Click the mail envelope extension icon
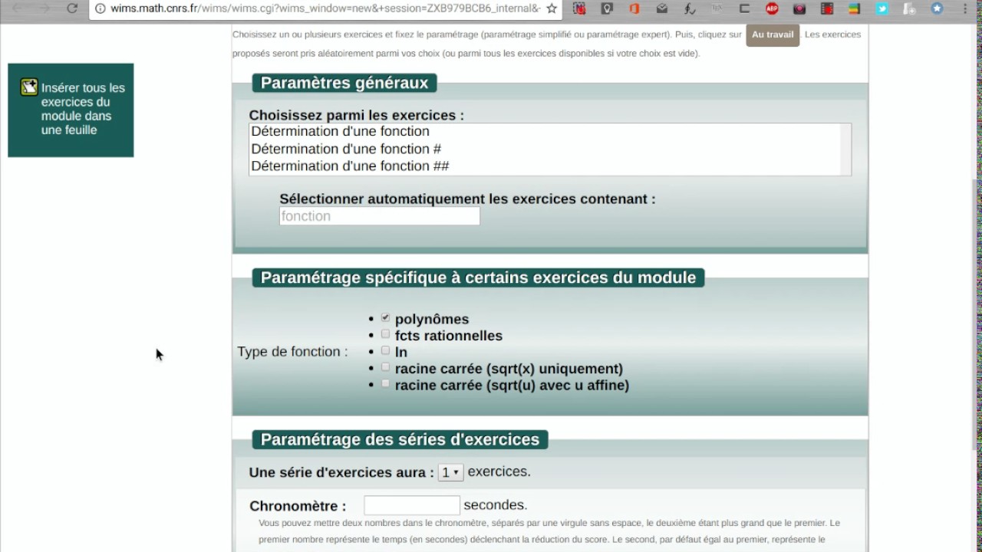 (x=661, y=8)
